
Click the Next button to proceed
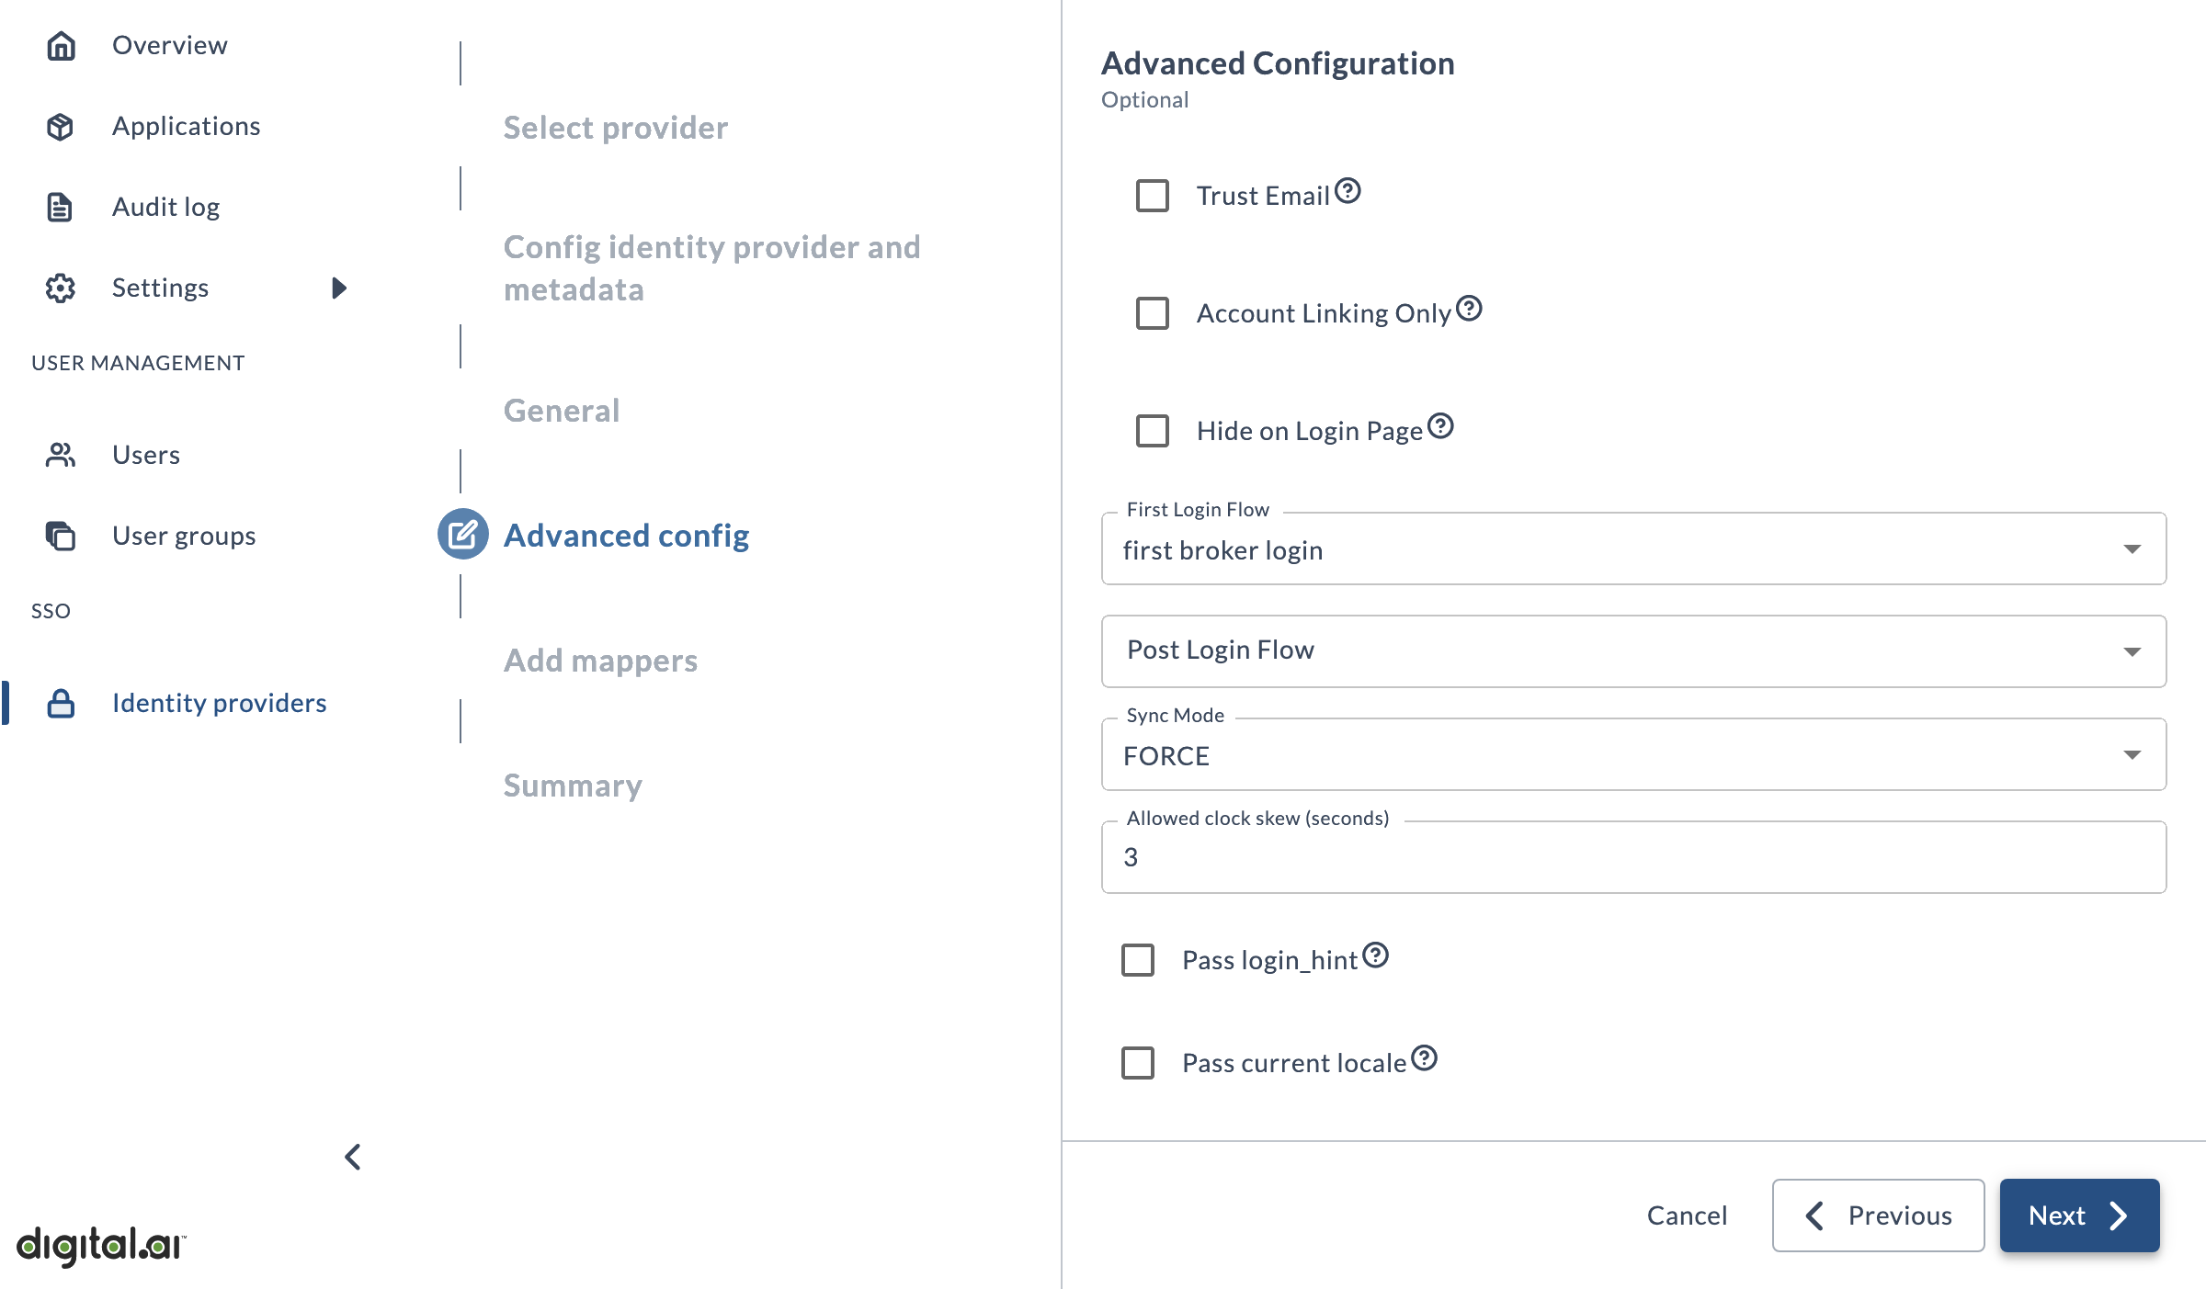coord(2078,1216)
